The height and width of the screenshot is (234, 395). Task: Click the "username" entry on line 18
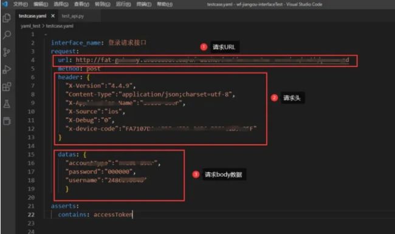106,181
